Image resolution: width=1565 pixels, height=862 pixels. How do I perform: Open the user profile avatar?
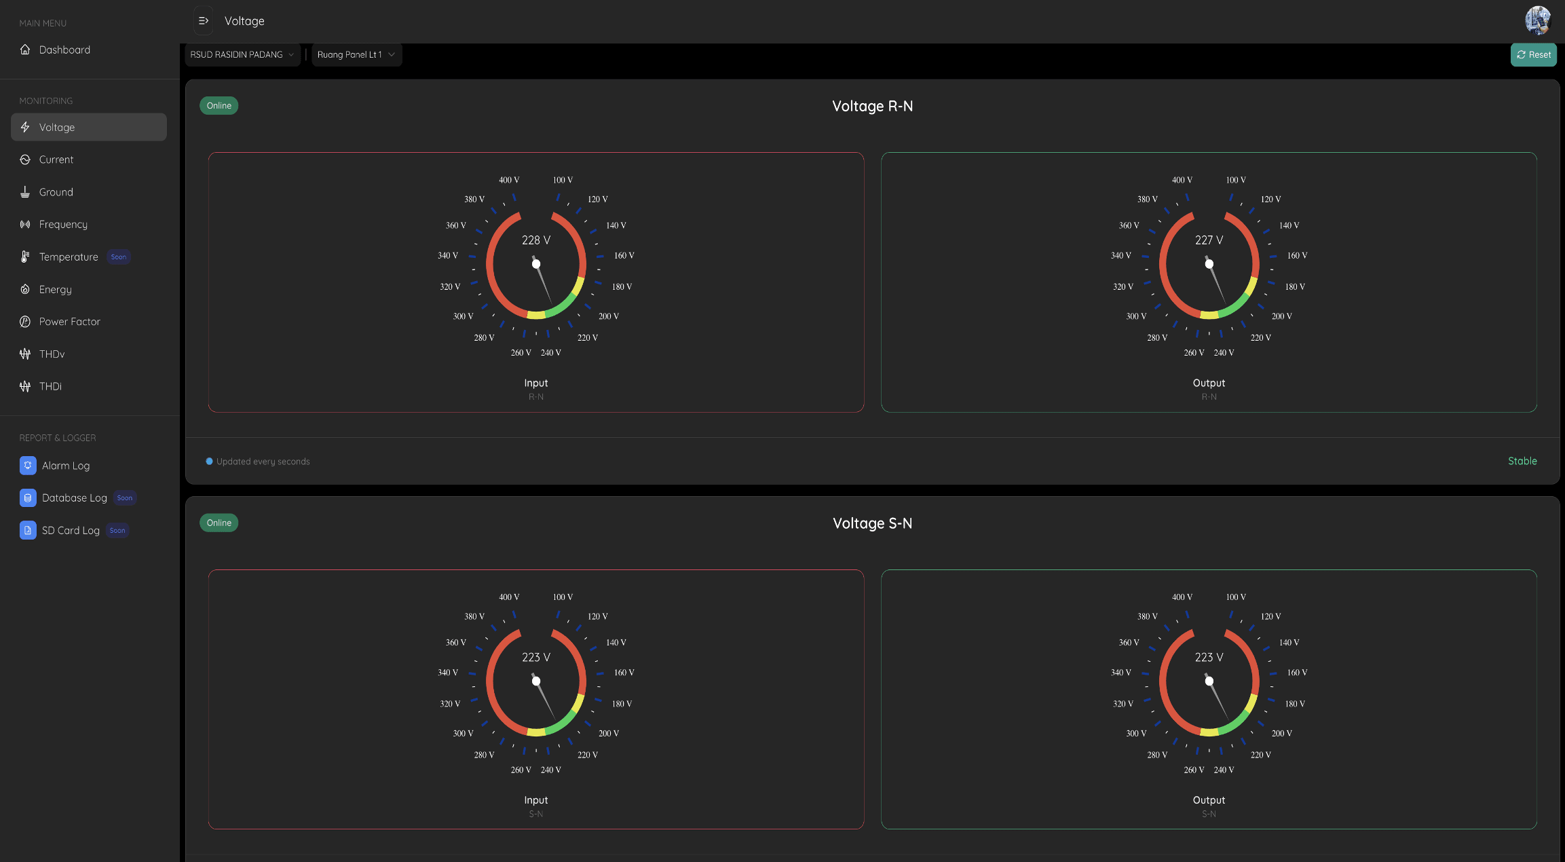(1538, 20)
